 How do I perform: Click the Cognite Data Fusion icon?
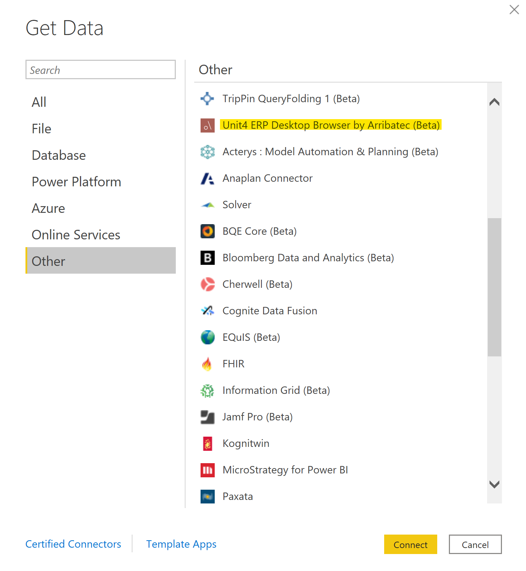[207, 311]
